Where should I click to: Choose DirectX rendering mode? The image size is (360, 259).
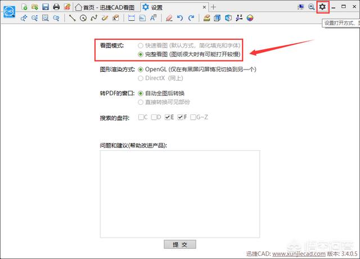coord(141,78)
